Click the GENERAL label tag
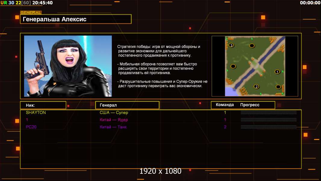This screenshot has width=321, height=181. tap(31, 12)
